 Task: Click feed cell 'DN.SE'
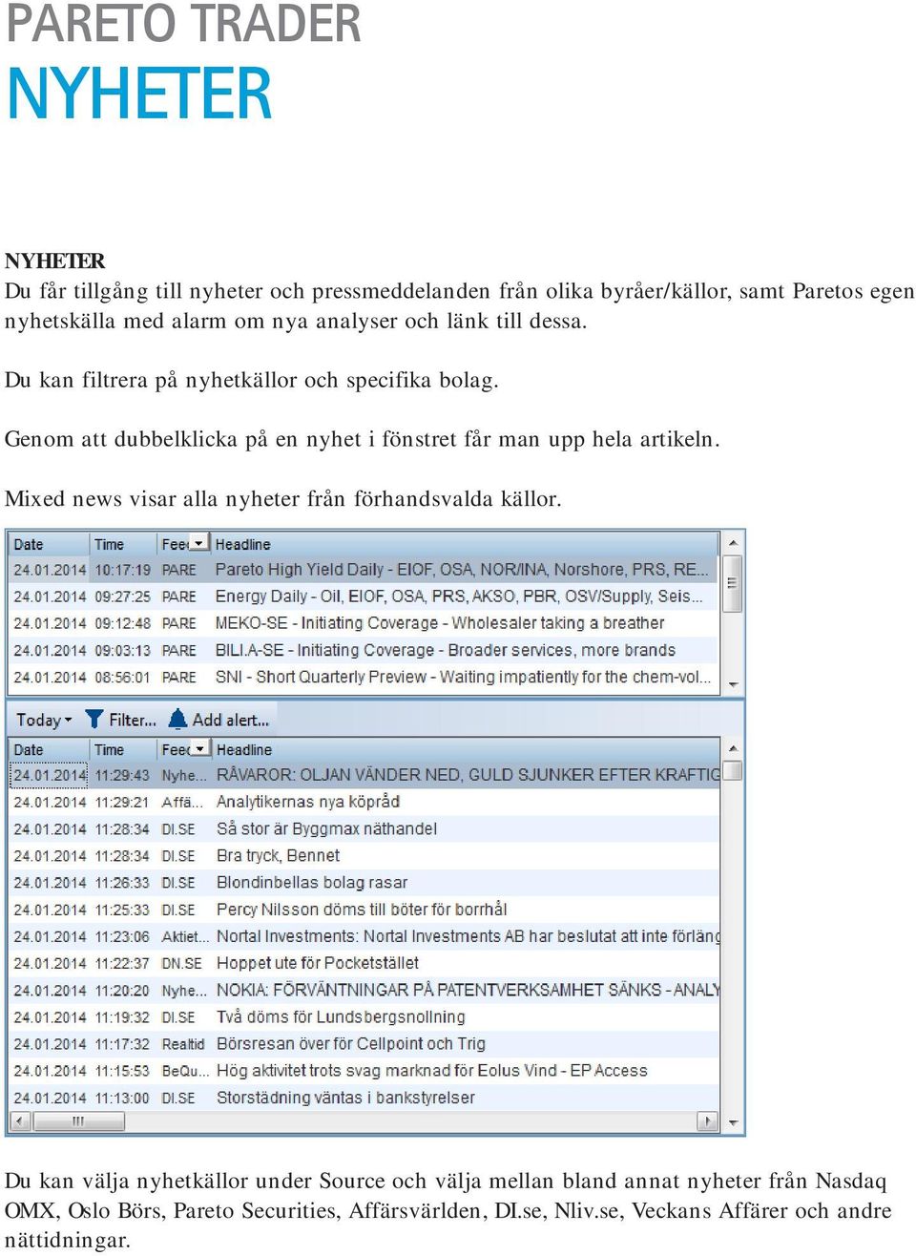click(182, 963)
